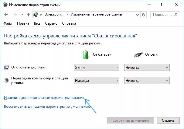Open the Справка menu
The height and width of the screenshot is (129, 184).
coord(69,23)
